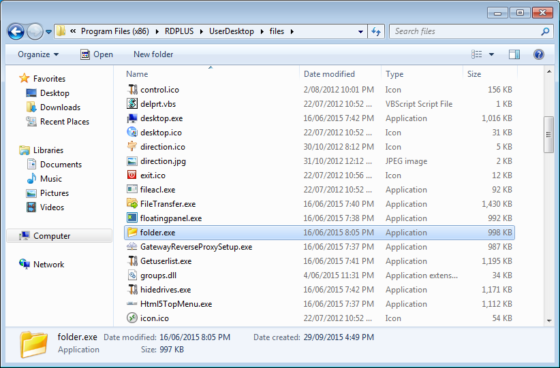
Task: Open the change view dropdown arrow
Action: click(x=491, y=54)
